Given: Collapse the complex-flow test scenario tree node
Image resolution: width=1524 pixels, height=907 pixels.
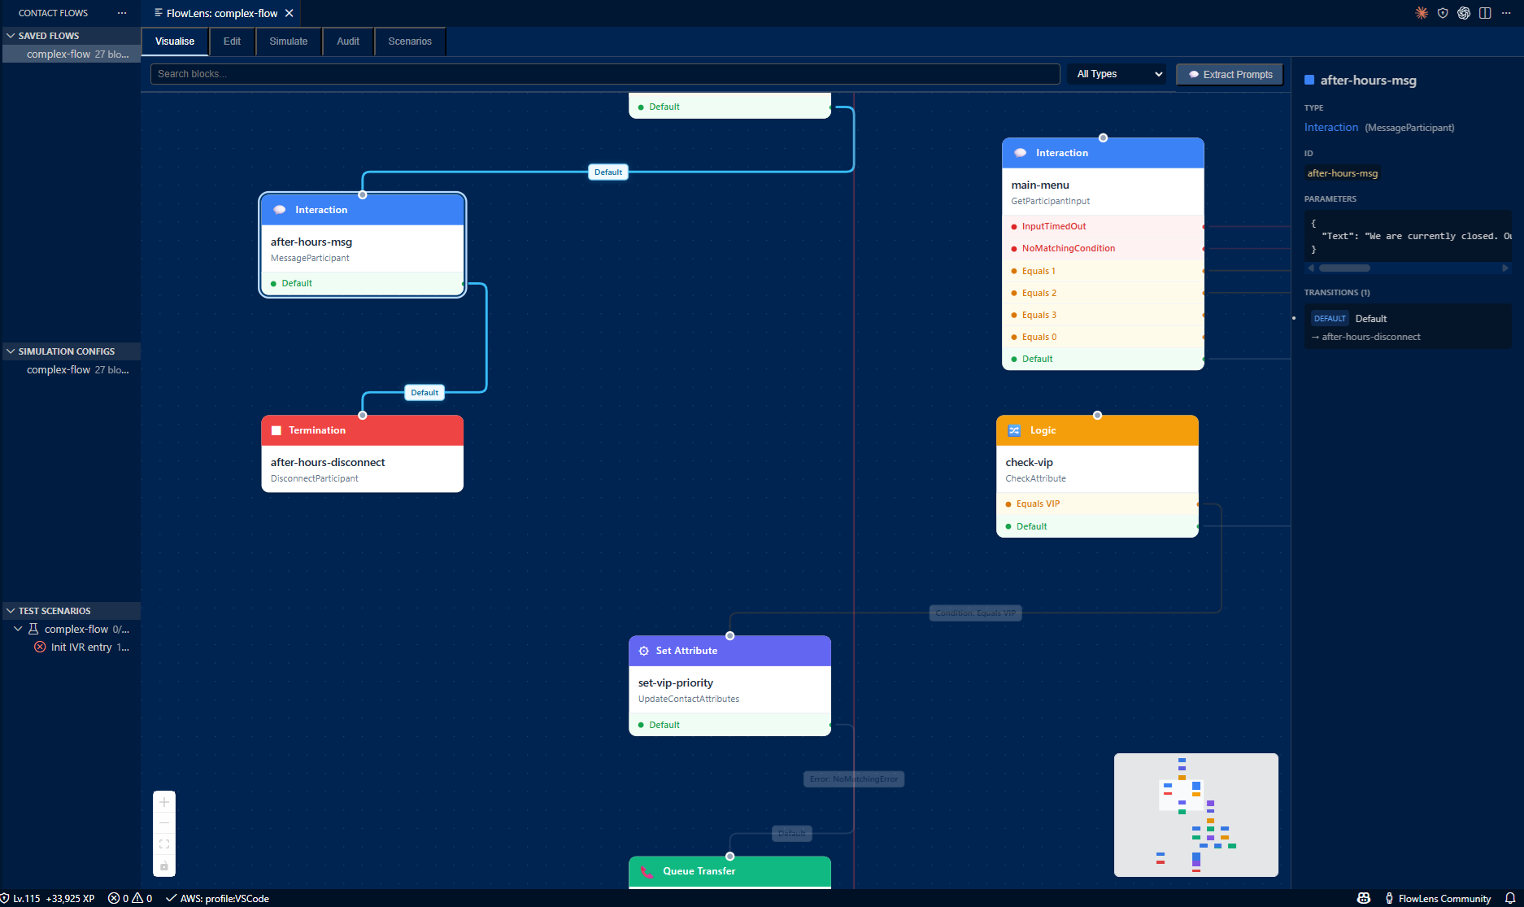Looking at the screenshot, I should click(18, 629).
